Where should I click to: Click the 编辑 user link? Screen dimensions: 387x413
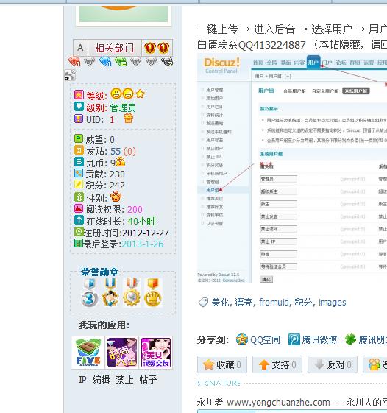(101, 380)
